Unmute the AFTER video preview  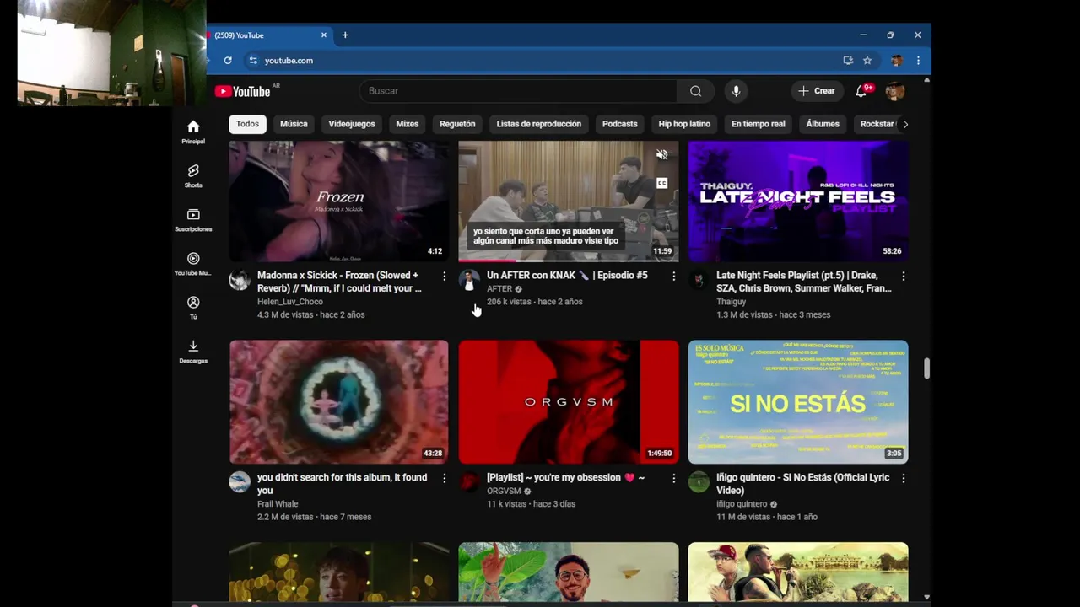coord(662,155)
